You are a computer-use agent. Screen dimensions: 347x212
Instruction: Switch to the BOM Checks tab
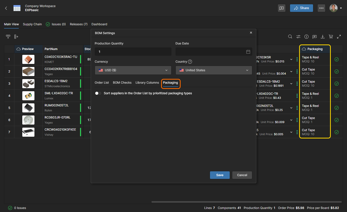[x=122, y=83]
